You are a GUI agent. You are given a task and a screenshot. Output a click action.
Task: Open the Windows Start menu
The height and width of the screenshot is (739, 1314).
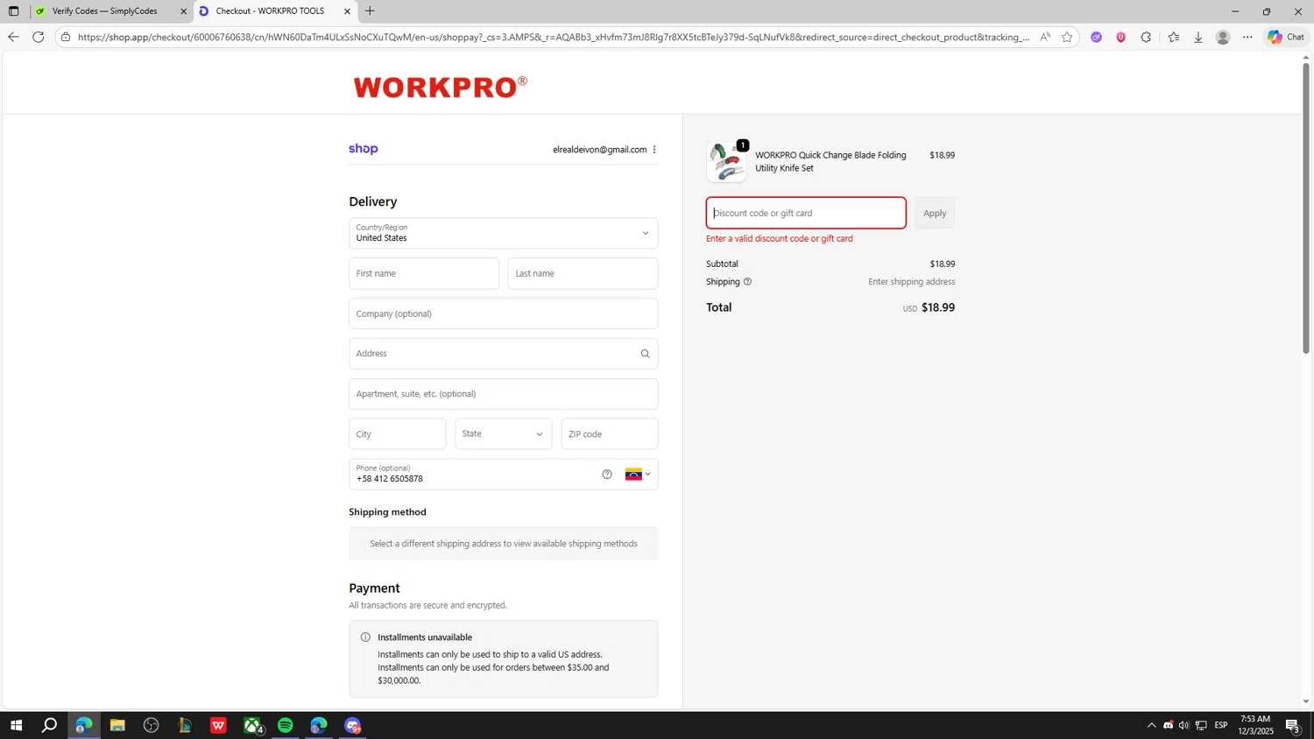[x=16, y=725]
